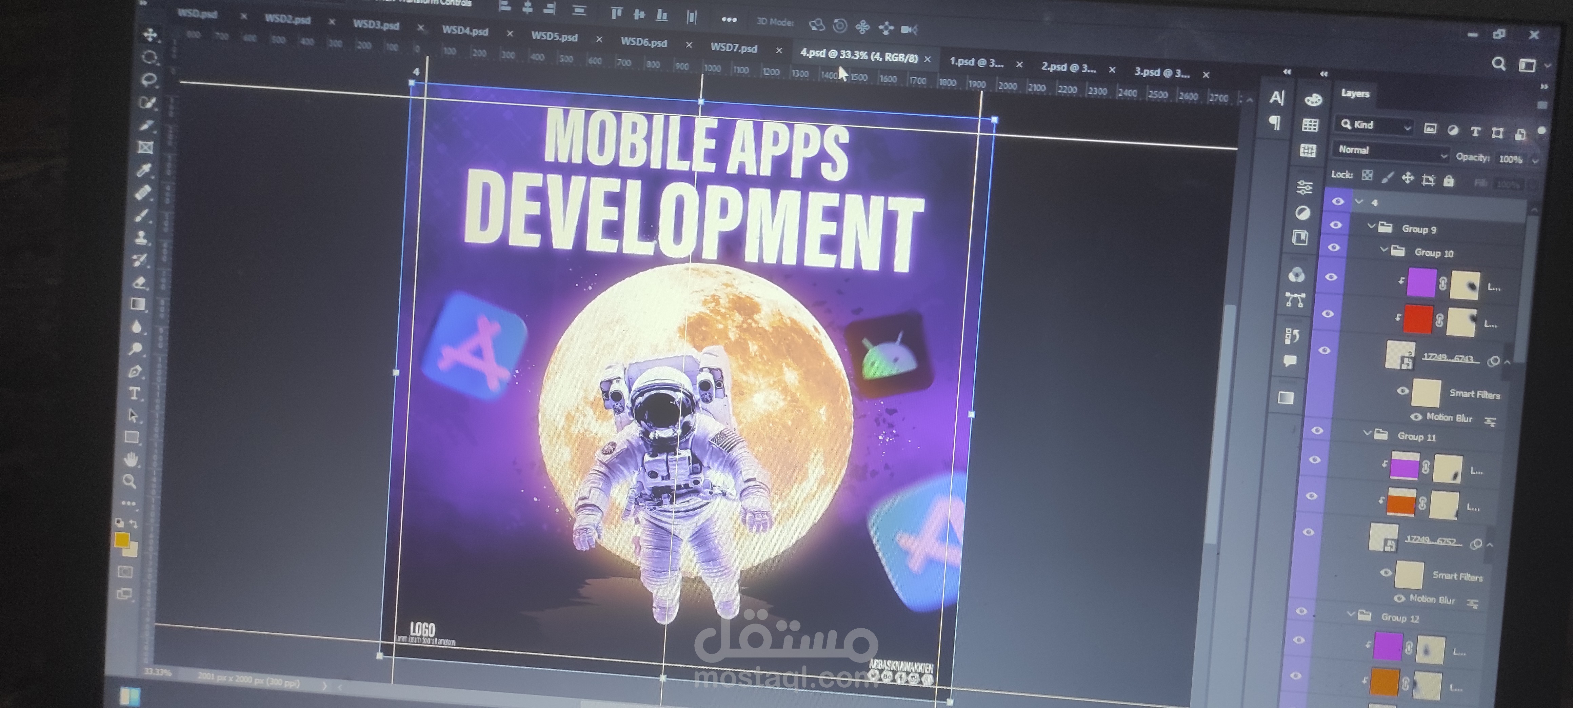Image resolution: width=1573 pixels, height=708 pixels.
Task: Collapse the Group 10 folder
Action: pyautogui.click(x=1384, y=250)
